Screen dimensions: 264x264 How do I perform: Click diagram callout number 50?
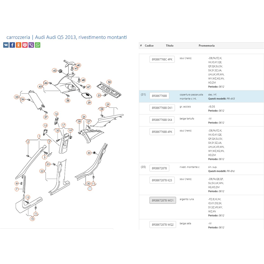tap(109, 82)
